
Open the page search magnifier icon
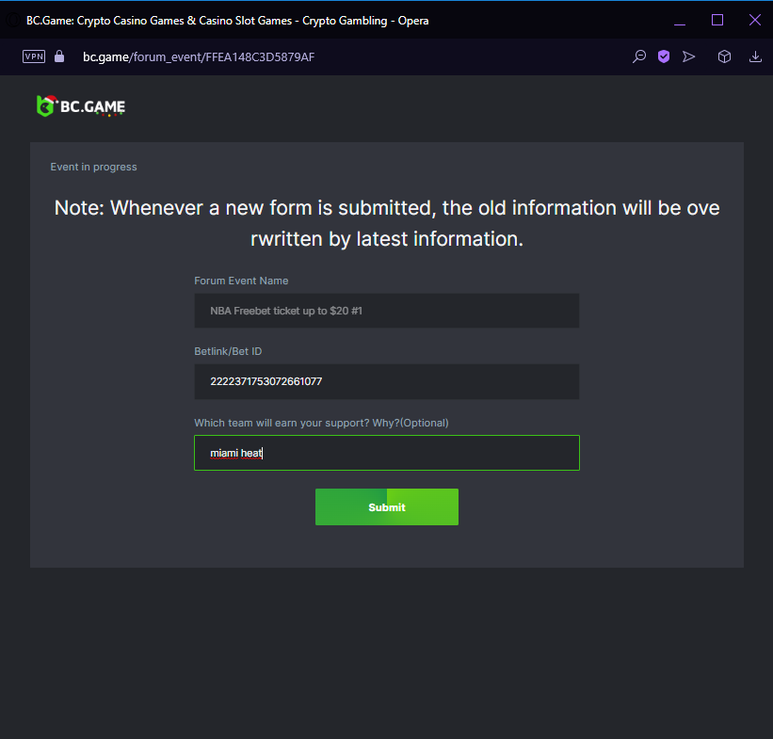coord(639,56)
